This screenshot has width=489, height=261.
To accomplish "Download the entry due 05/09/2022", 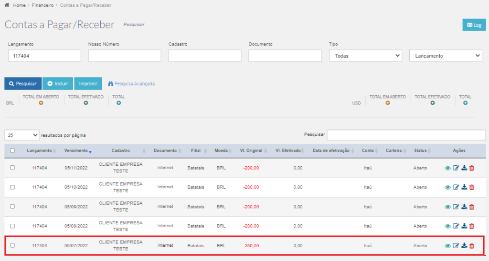I will (x=464, y=207).
